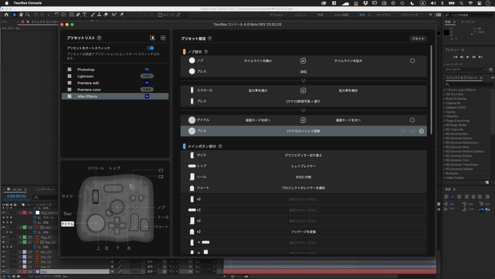The height and width of the screenshot is (279, 495).
Task: Open the スペースバー shortcut dropdown
Action: tap(466, 69)
